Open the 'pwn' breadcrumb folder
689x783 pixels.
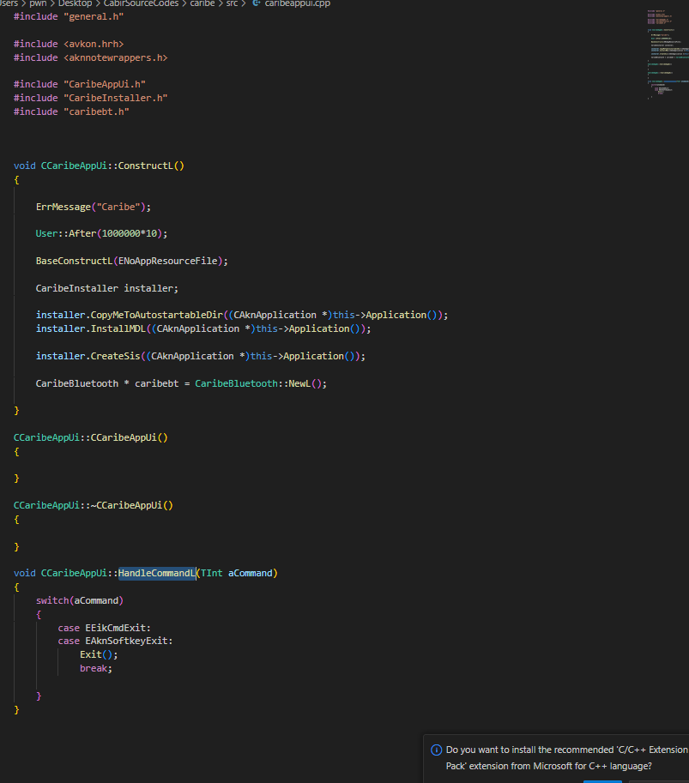[38, 3]
